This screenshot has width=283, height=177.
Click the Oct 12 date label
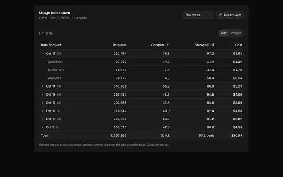[x=51, y=103]
